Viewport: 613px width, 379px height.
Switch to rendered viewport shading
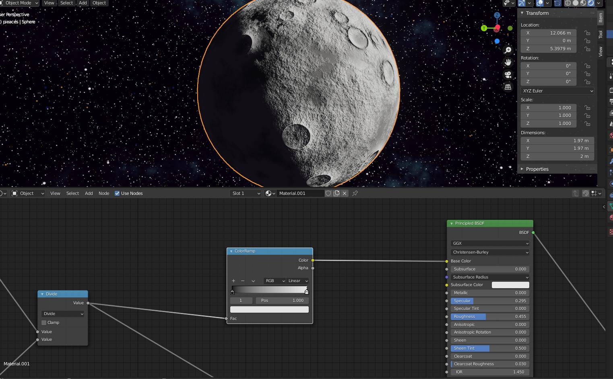pos(591,3)
